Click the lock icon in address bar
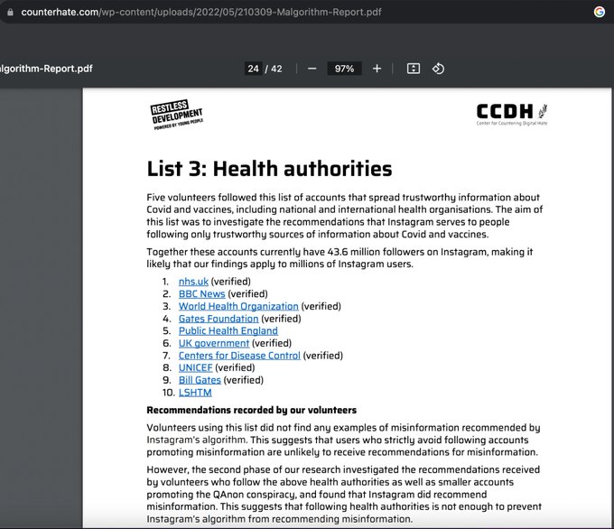This screenshot has height=529, width=614. [x=11, y=12]
